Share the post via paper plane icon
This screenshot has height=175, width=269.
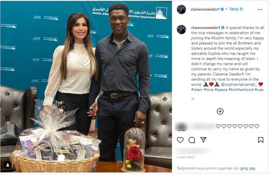click(203, 140)
